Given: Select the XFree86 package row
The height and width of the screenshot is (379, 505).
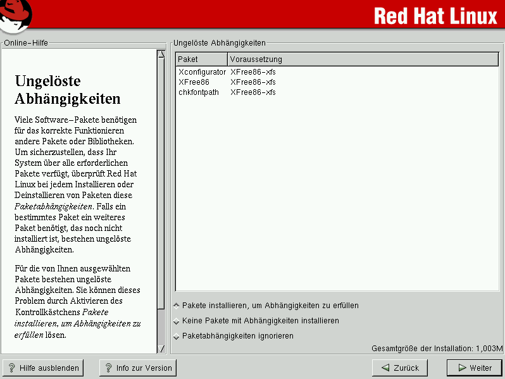Looking at the screenshot, I should (194, 82).
